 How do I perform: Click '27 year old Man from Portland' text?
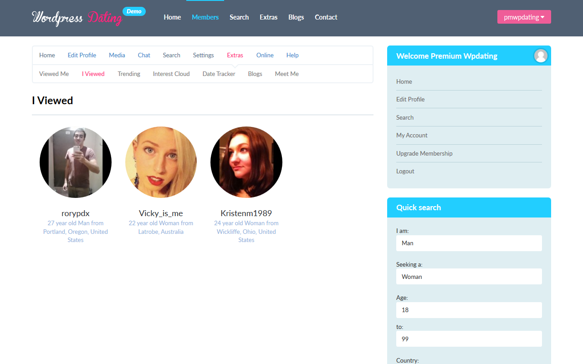76,232
